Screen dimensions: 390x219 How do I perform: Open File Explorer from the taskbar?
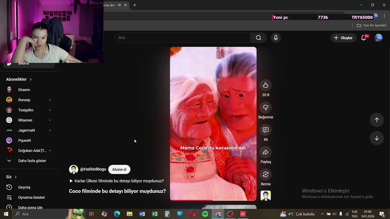tap(129, 214)
